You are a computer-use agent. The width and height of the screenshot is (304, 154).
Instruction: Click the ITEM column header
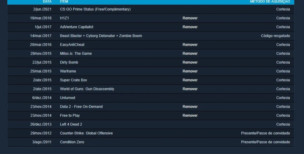[64, 2]
